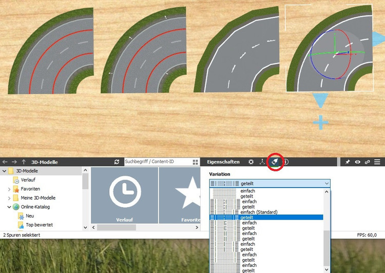Select Meine 3D-Modelle in the tree

point(38,198)
